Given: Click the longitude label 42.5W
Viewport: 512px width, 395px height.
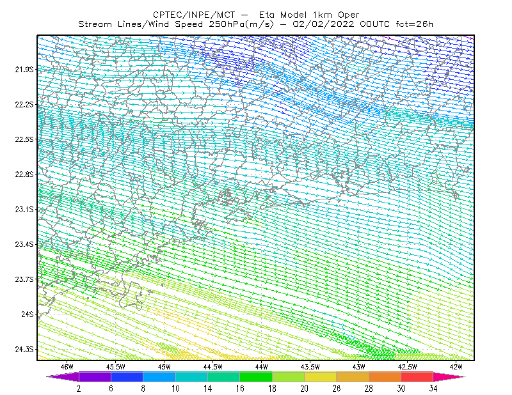Looking at the screenshot, I should 408,367.
